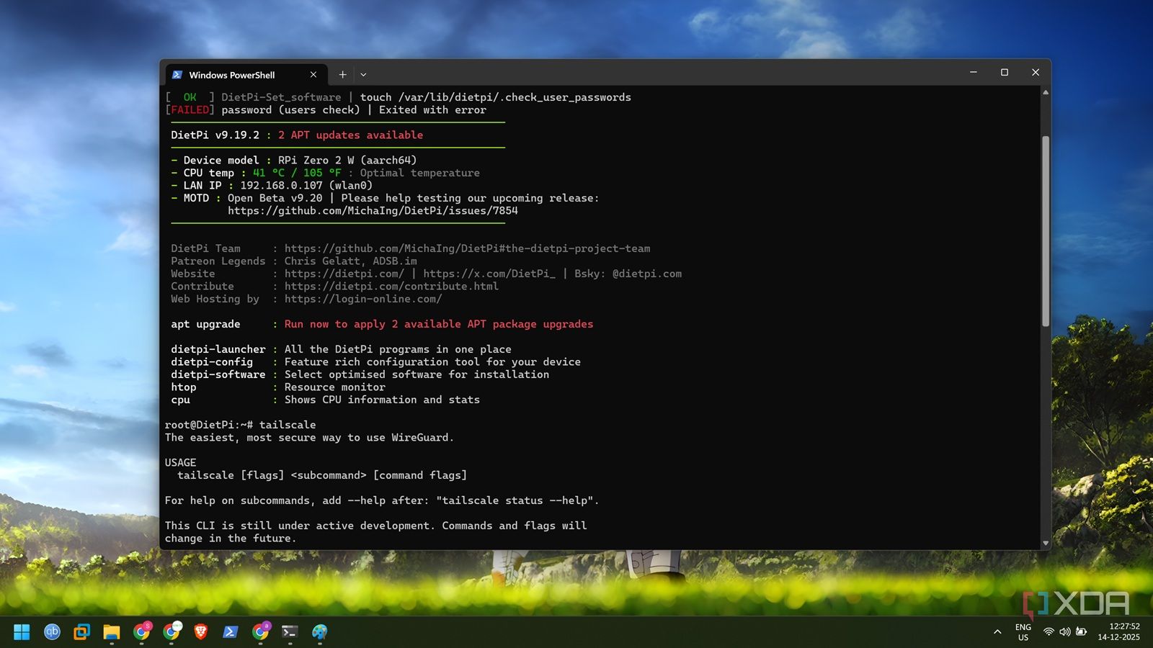Click the PowerShell icon in the terminal tab
This screenshot has width=1153, height=648.
tap(177, 75)
